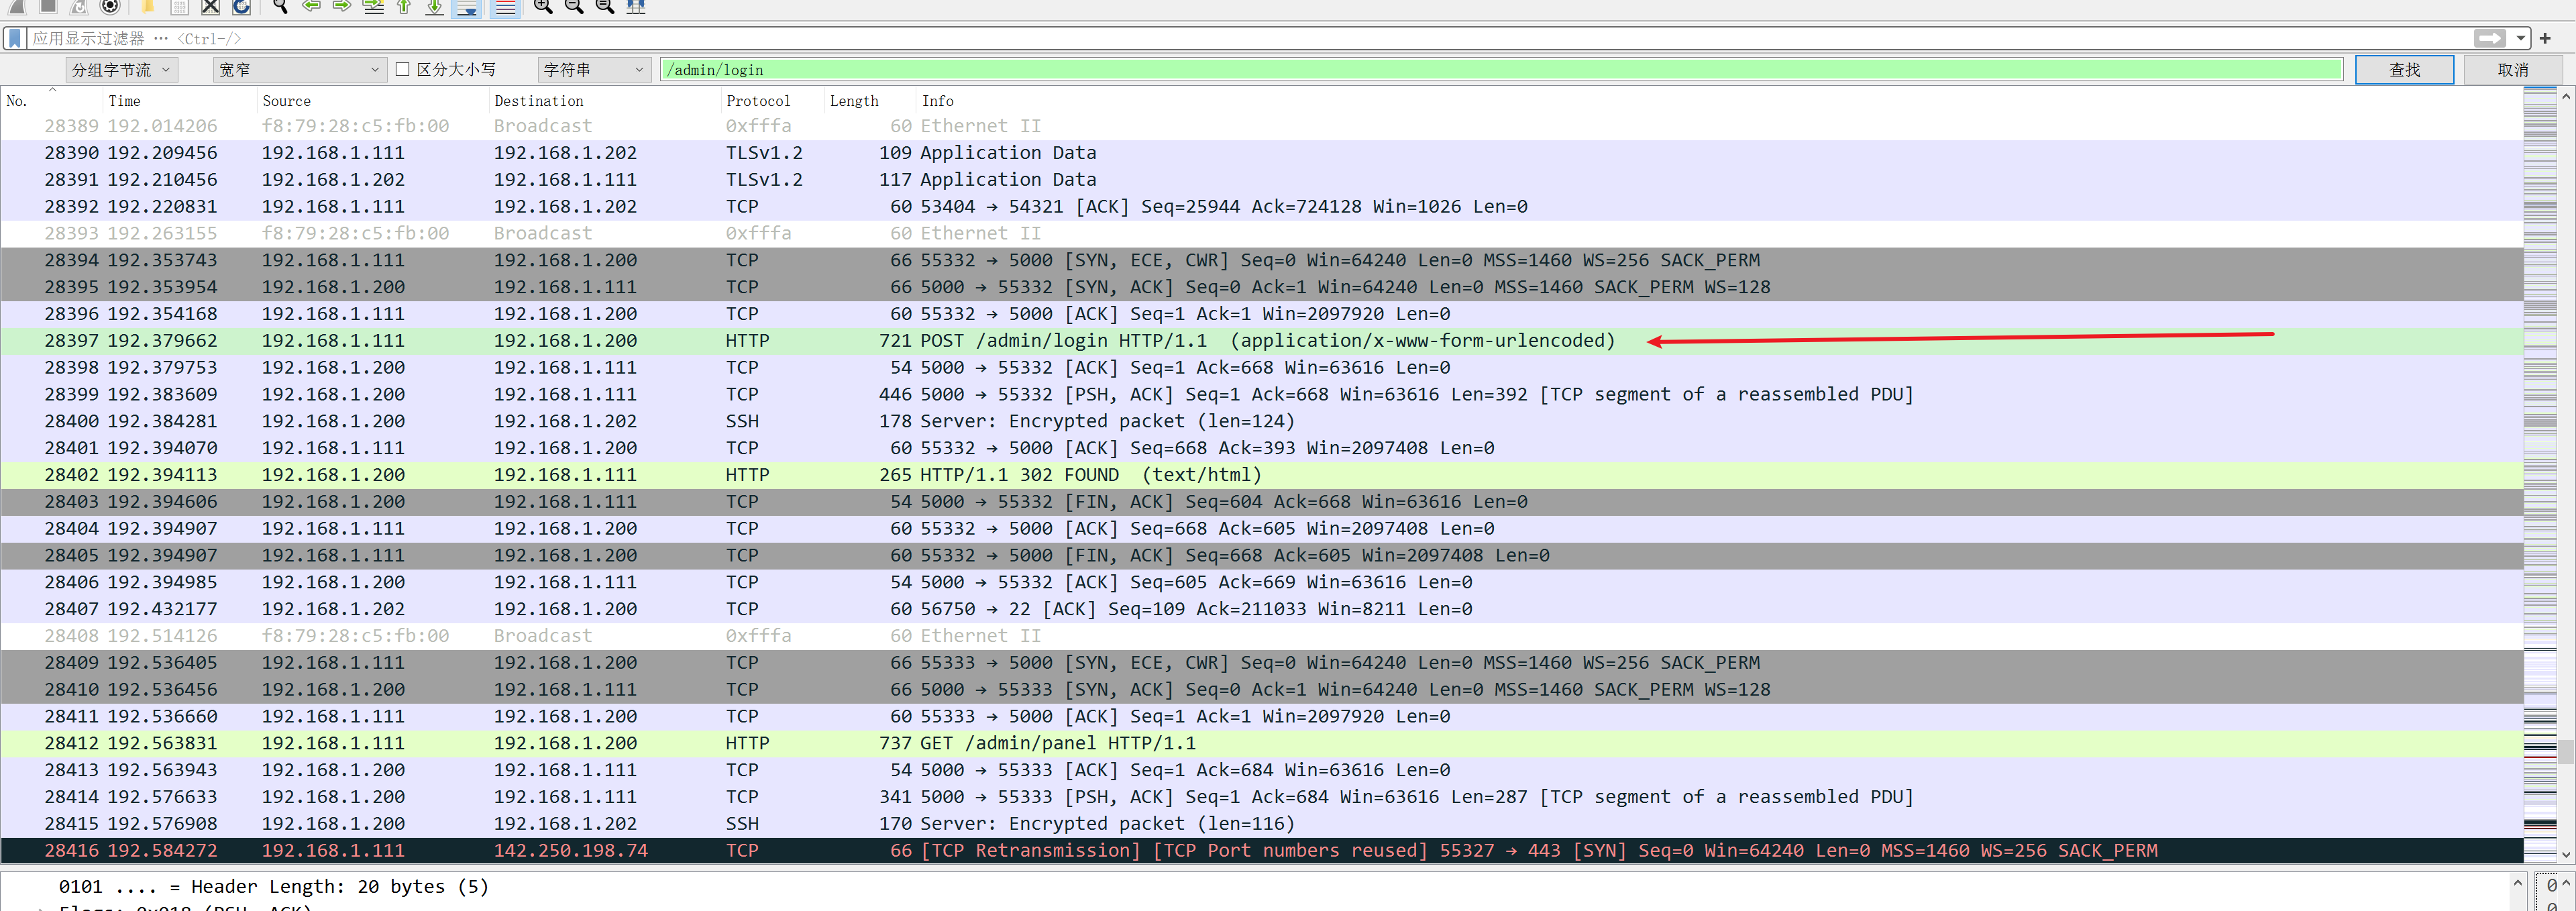The image size is (2576, 911).
Task: Open a capture file folder icon
Action: pos(148,6)
